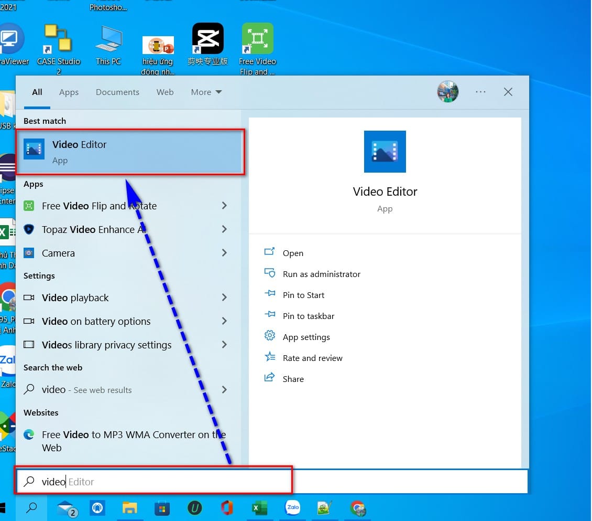This screenshot has height=521, width=592.
Task: Choose Pin to taskbar
Action: pos(309,316)
